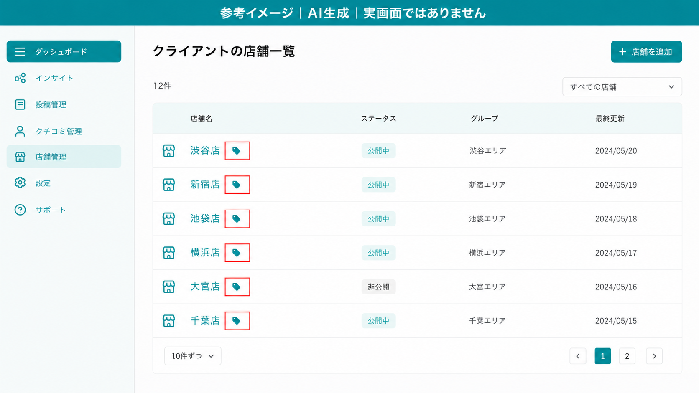Click the 公開中 badge for 渋谷店

(x=378, y=151)
